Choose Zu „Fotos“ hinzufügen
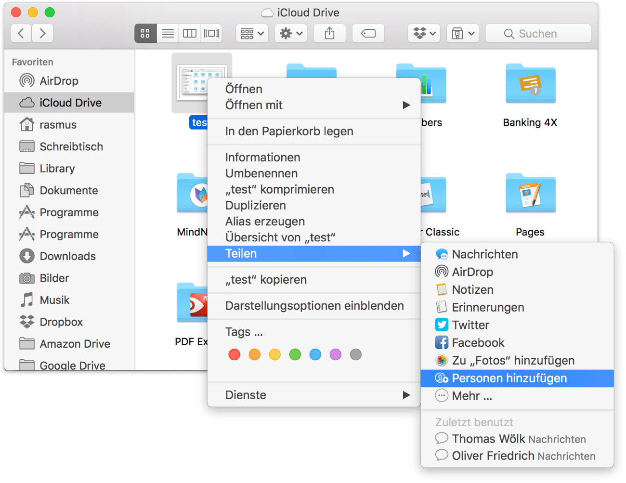The width and height of the screenshot is (626, 483). click(517, 361)
